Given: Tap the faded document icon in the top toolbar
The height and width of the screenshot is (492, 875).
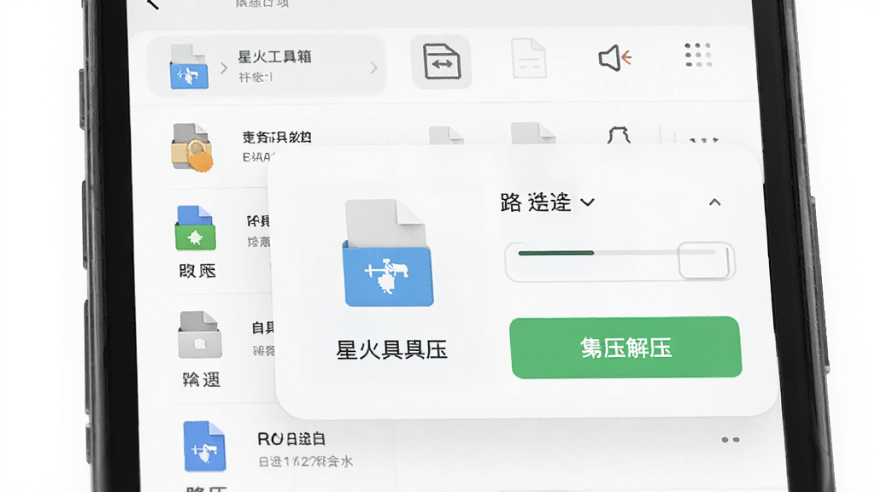Looking at the screenshot, I should (528, 59).
